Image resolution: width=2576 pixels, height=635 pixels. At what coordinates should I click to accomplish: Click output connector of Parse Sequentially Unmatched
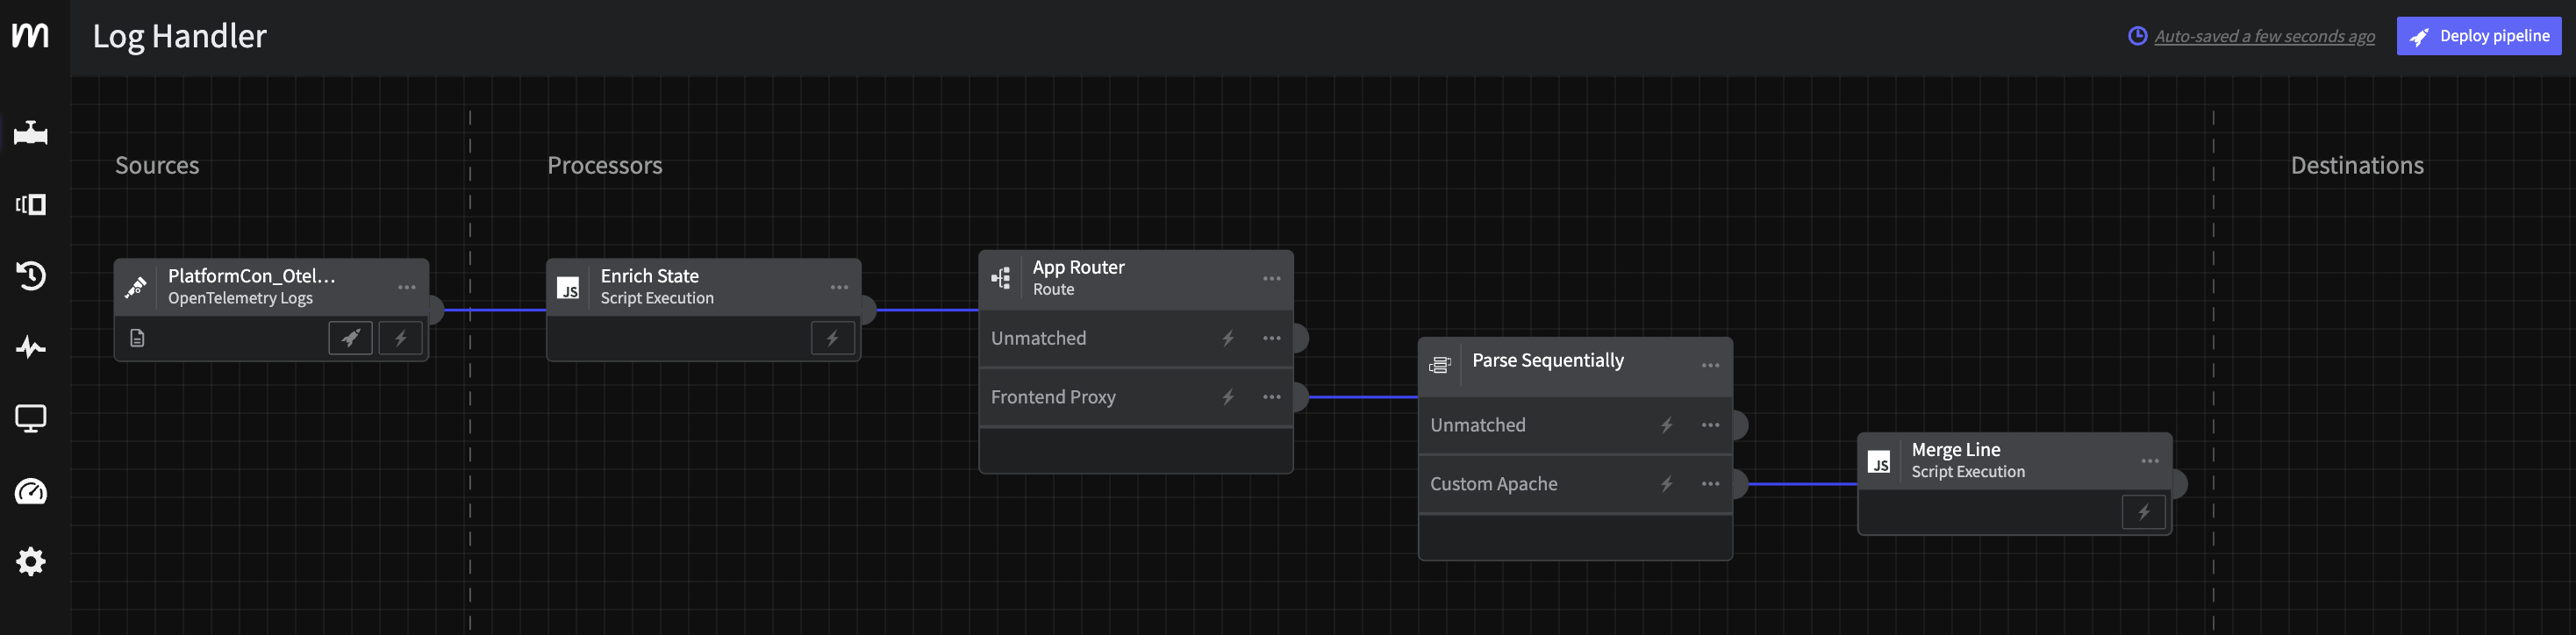pos(1740,425)
